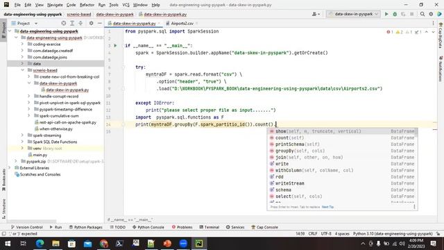Expand com.dataedge.joins folder
Screen dimensions: 444x250
(22, 57)
